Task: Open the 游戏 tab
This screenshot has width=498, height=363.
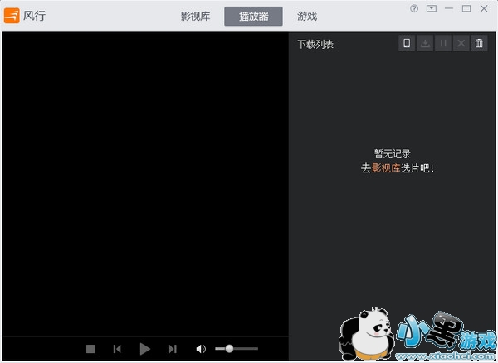Action: 307,17
